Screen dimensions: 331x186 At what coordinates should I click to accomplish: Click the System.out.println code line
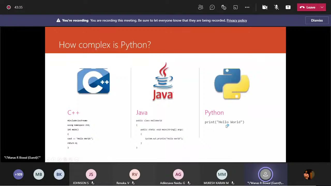pos(164,139)
